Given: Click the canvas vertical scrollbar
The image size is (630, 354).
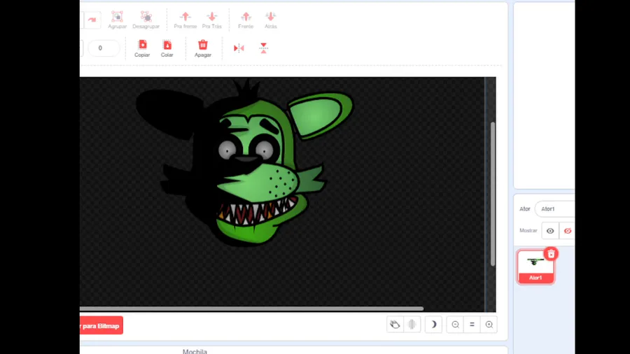Looking at the screenshot, I should point(493,194).
